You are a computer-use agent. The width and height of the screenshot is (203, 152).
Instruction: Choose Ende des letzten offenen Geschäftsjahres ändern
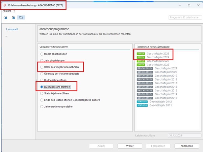click(70, 100)
